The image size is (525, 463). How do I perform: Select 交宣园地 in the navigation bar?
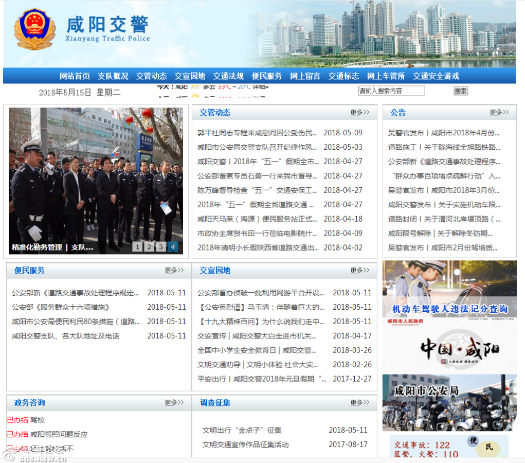(x=190, y=76)
